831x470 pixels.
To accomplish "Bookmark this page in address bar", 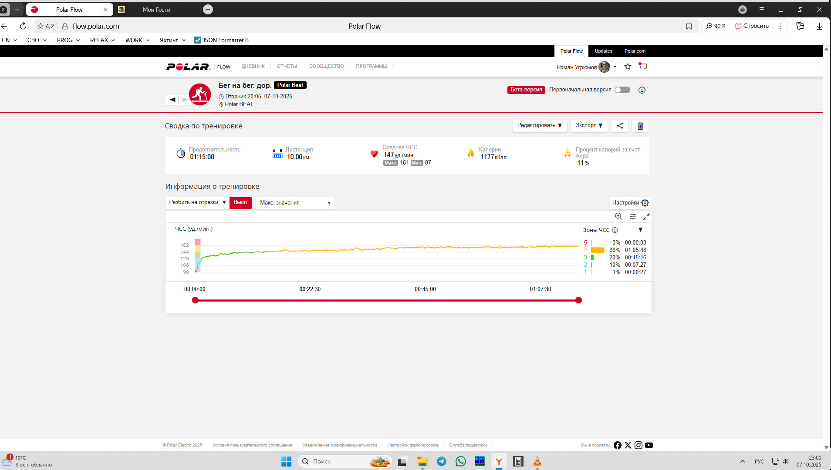I will tap(689, 26).
